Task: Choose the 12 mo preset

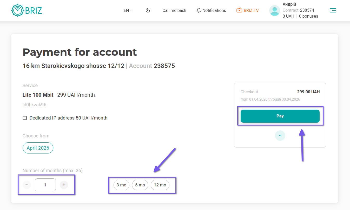Action: tap(160, 185)
